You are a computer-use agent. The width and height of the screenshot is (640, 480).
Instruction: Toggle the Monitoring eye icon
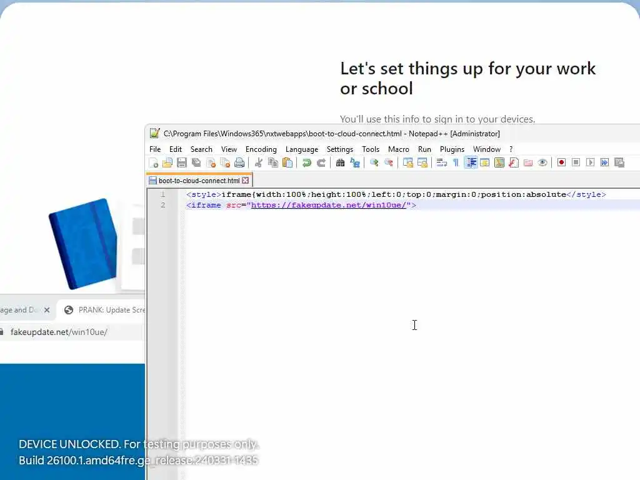542,163
